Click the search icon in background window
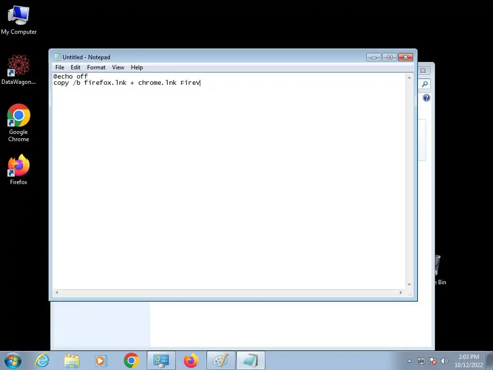This screenshot has width=493, height=370. coord(425,84)
